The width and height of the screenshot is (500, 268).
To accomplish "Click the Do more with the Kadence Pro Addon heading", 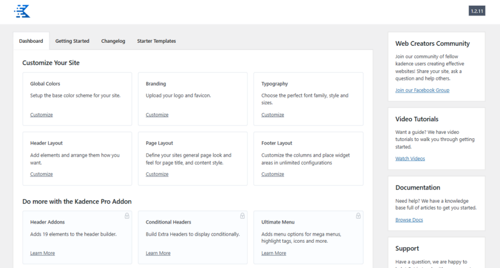I will (x=77, y=201).
